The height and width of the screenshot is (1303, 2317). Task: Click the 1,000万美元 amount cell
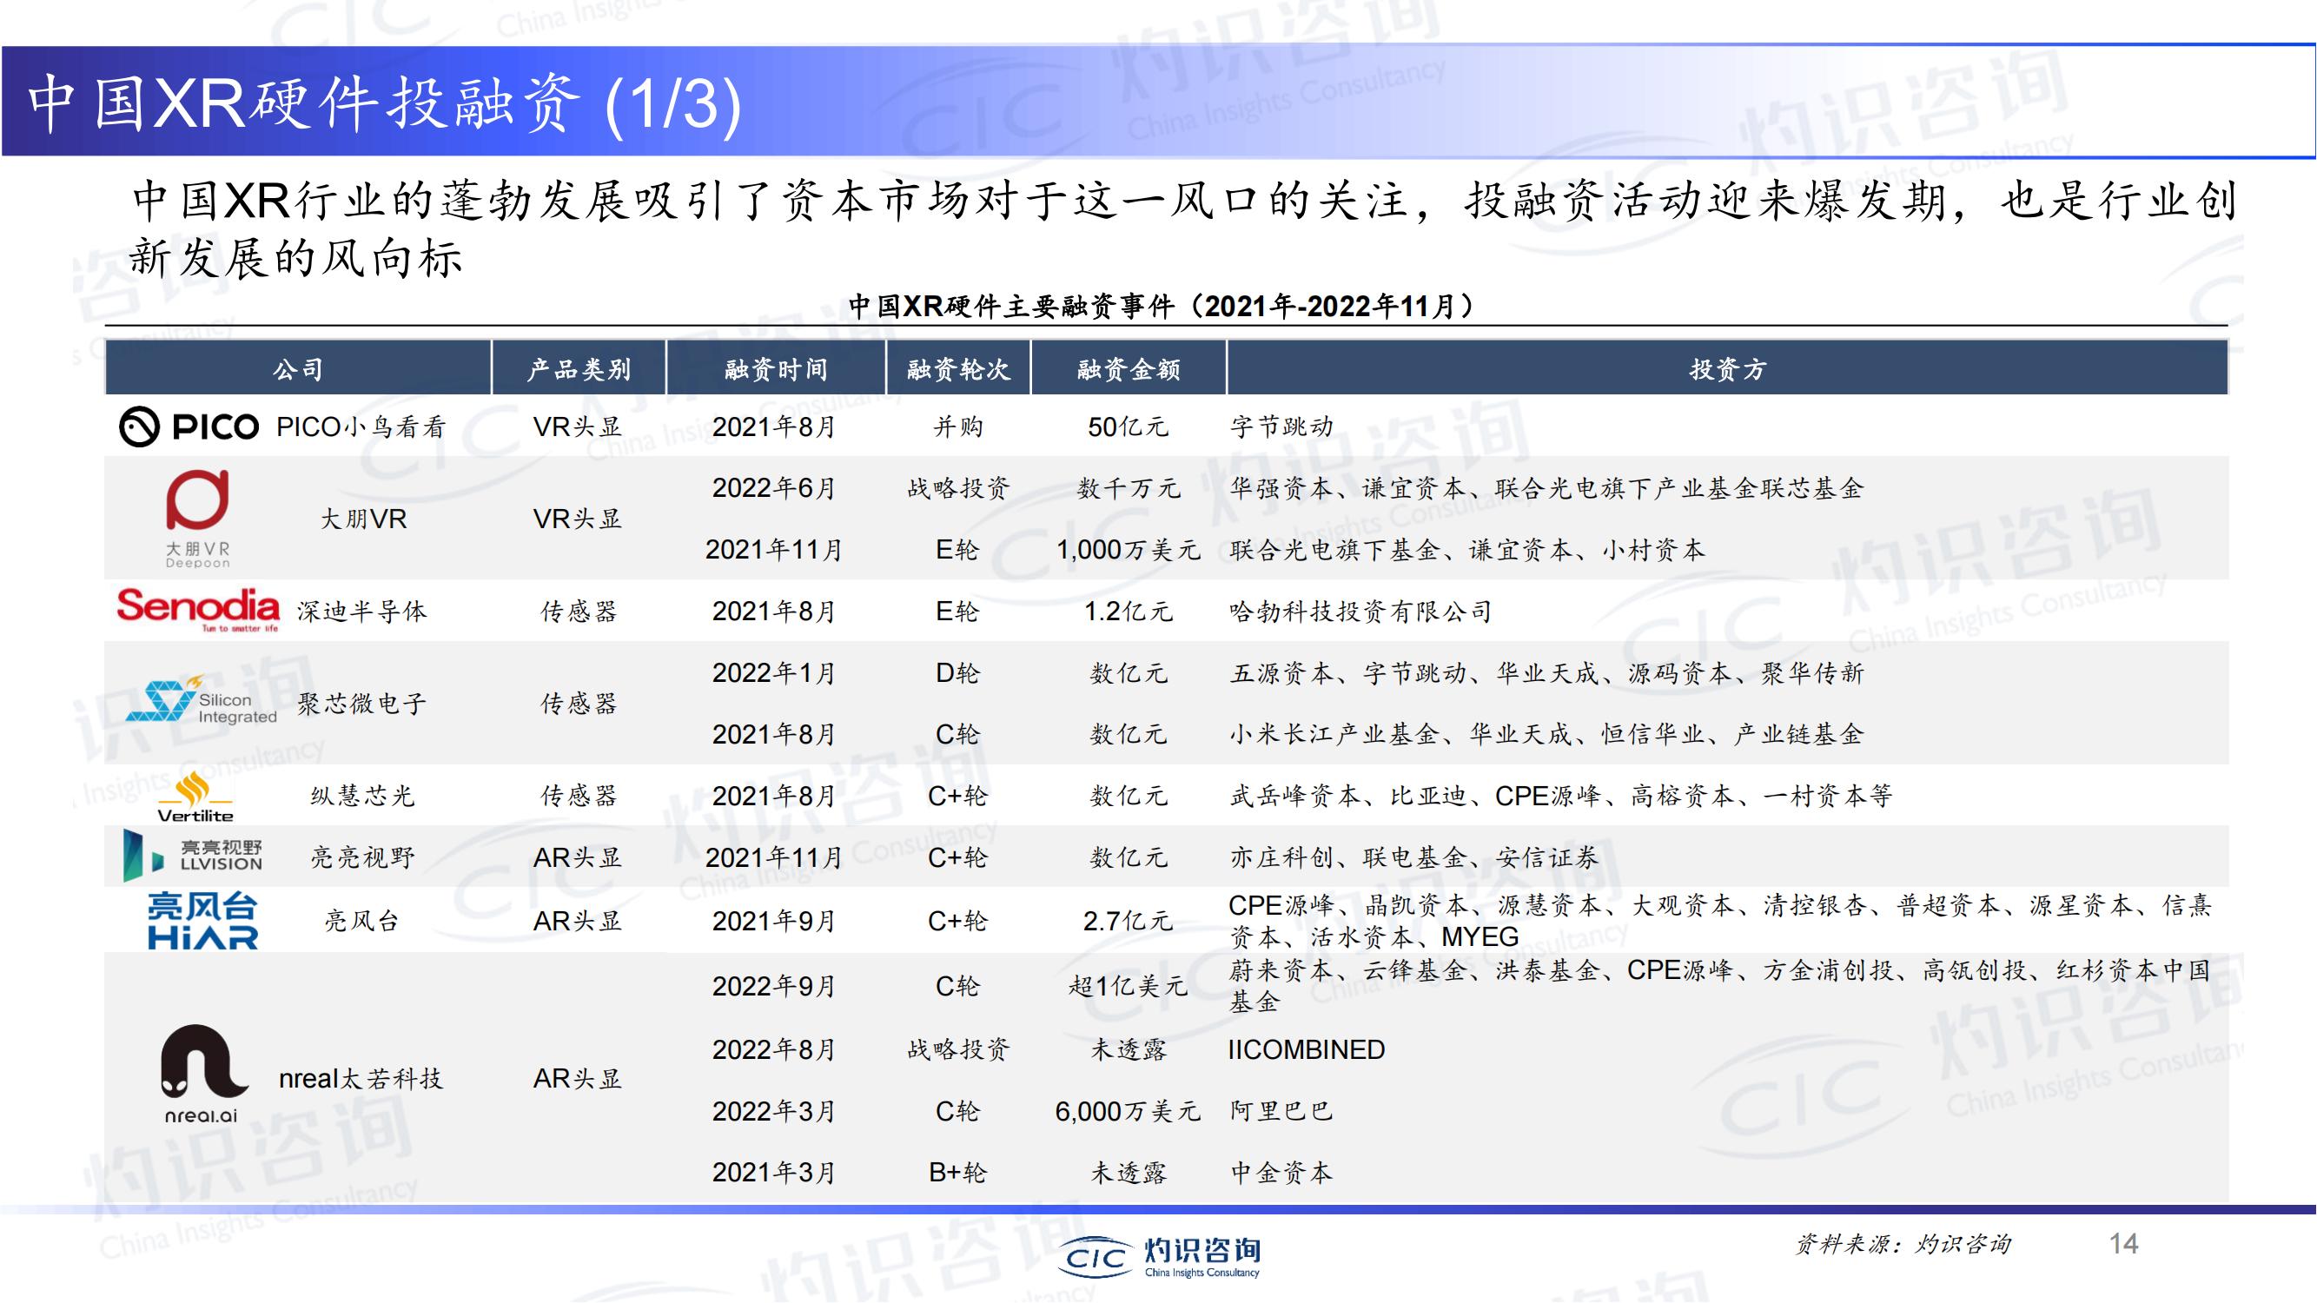(1128, 550)
